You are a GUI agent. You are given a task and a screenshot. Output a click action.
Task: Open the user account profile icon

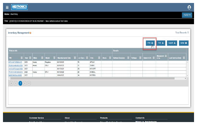pyautogui.click(x=189, y=7)
